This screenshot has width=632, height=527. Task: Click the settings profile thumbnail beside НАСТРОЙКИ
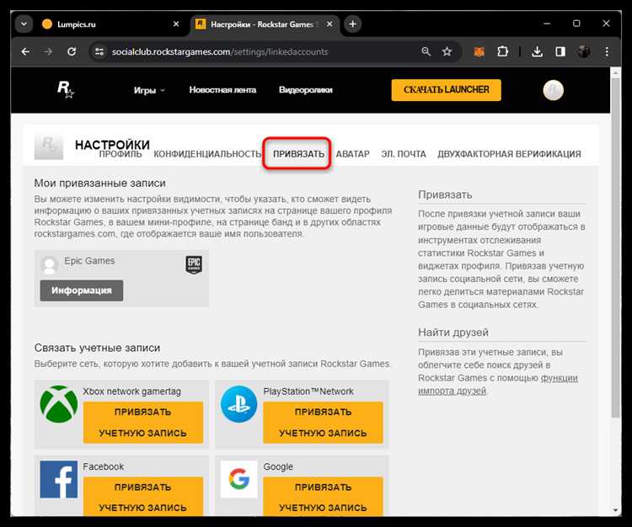click(x=49, y=145)
